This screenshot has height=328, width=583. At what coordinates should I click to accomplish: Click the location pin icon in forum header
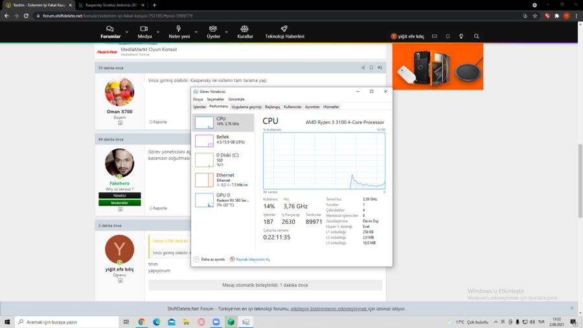coord(461,36)
